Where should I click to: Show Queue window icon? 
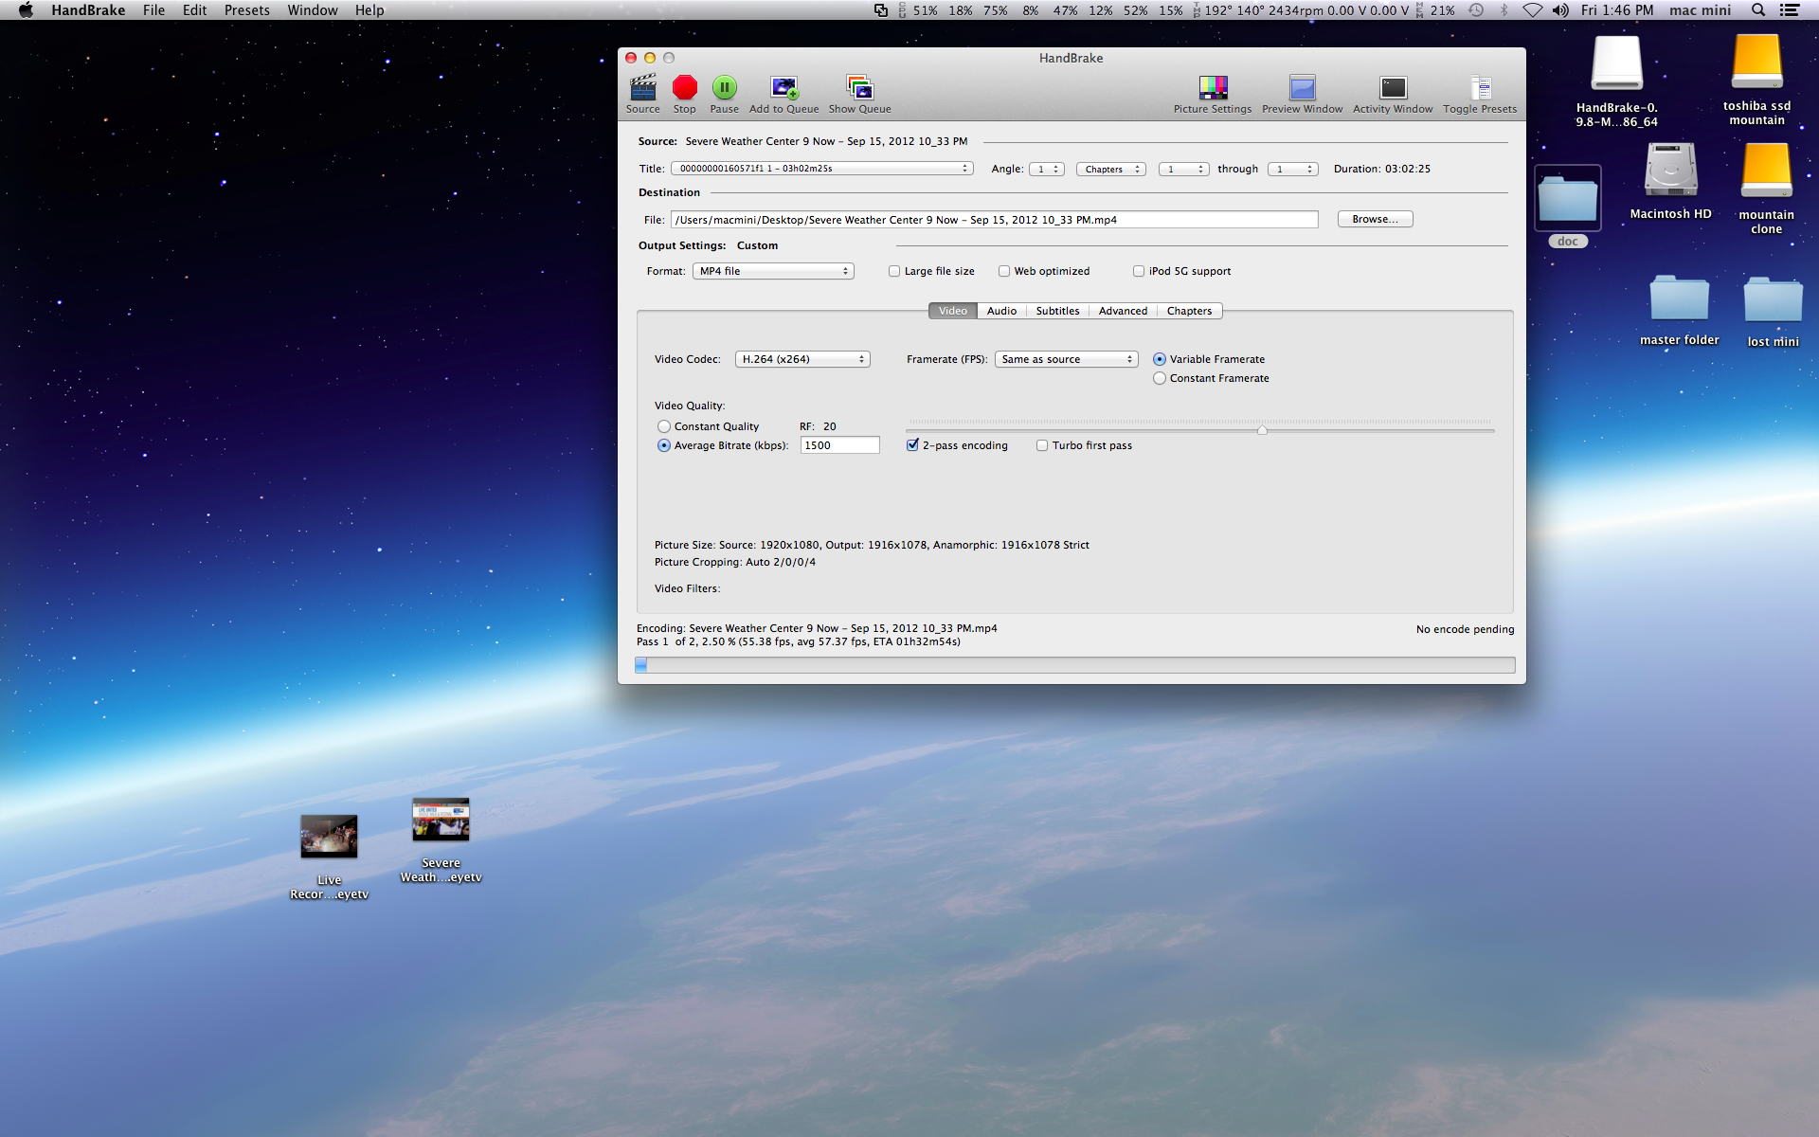click(859, 94)
